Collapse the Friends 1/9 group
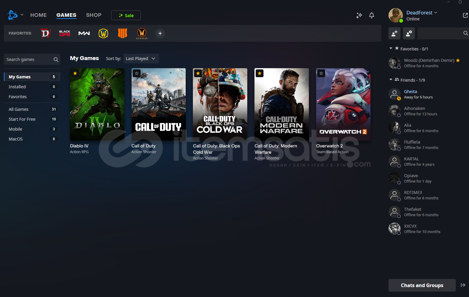The width and height of the screenshot is (469, 297). point(391,80)
